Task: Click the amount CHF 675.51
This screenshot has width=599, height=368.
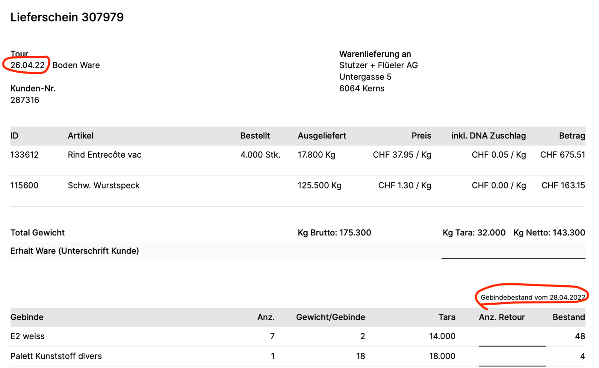Action: pos(562,155)
